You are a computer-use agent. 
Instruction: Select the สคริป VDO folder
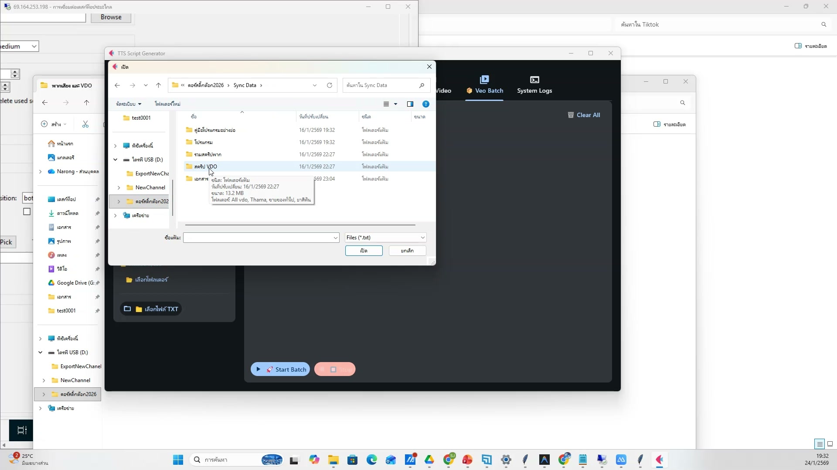(x=206, y=167)
